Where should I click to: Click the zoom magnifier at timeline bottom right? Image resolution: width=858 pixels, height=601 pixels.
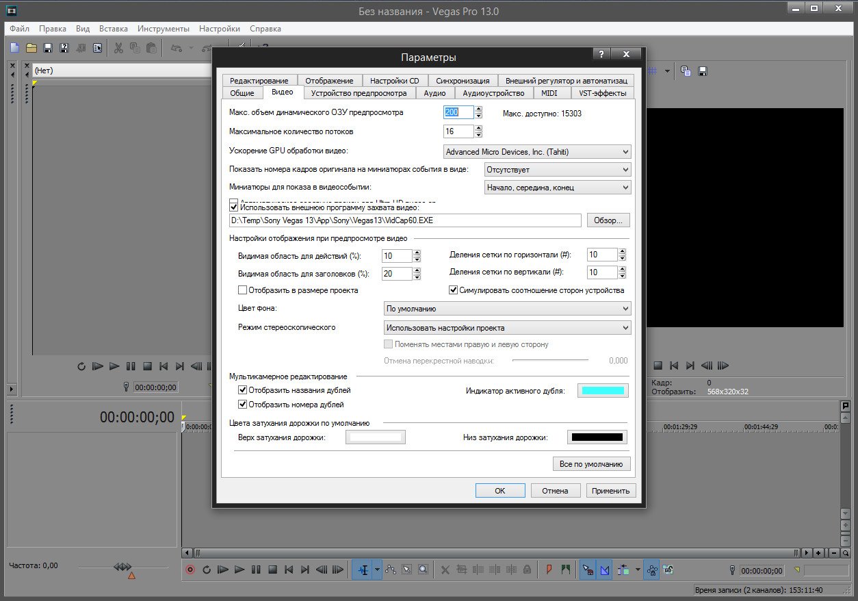[x=846, y=552]
